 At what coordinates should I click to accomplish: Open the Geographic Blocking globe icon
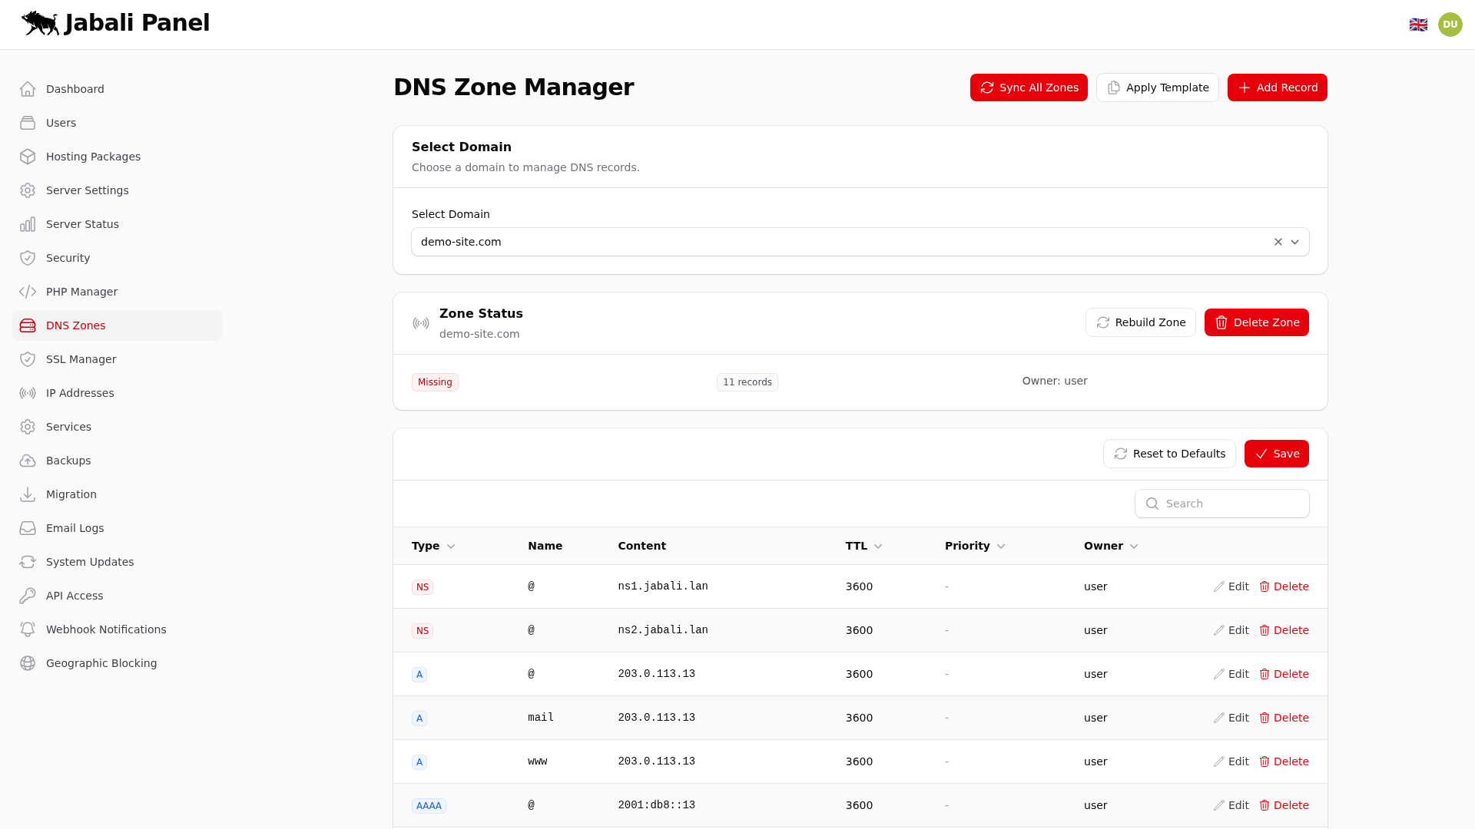[28, 663]
